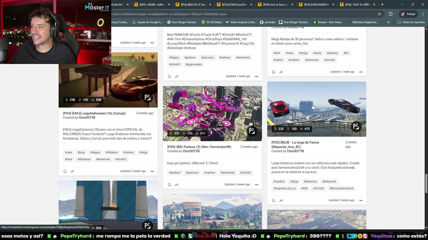Open more options on LargaHalloween card
Screen dimensions: 428x240
coord(152,171)
